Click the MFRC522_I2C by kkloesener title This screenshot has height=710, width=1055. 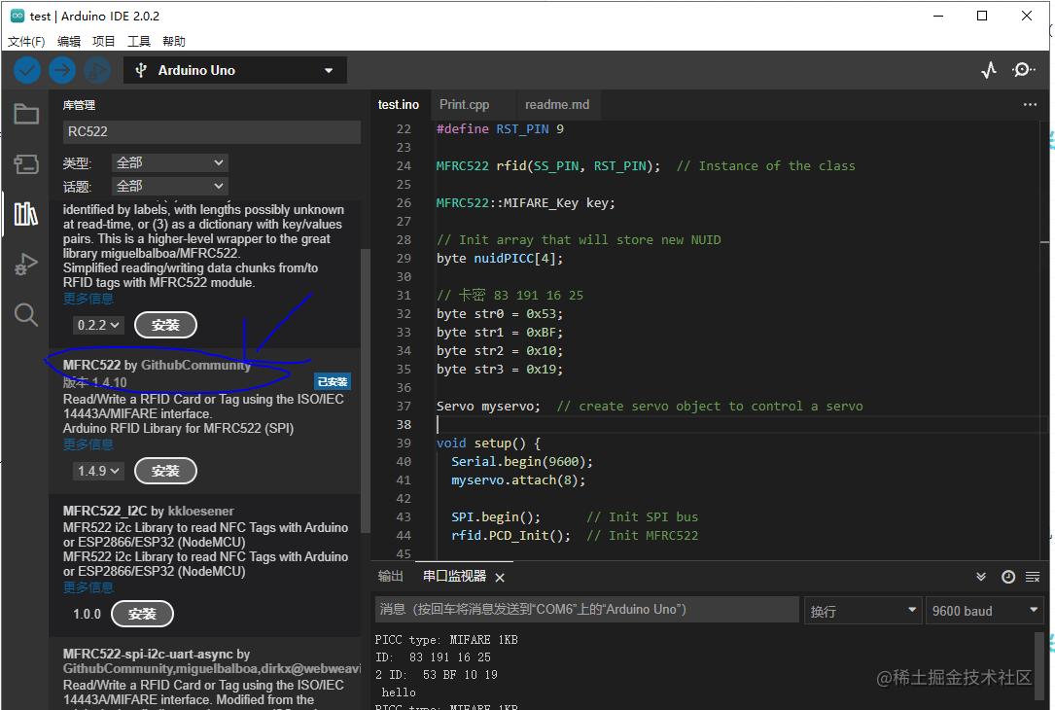pyautogui.click(x=149, y=512)
